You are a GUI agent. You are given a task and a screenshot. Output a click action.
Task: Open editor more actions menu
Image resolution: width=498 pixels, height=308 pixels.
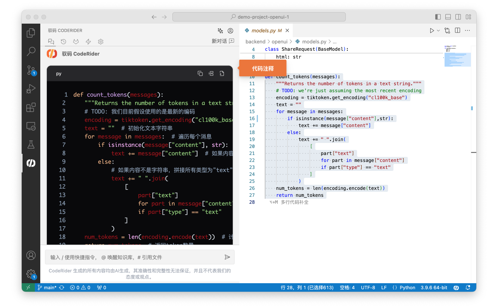[467, 31]
